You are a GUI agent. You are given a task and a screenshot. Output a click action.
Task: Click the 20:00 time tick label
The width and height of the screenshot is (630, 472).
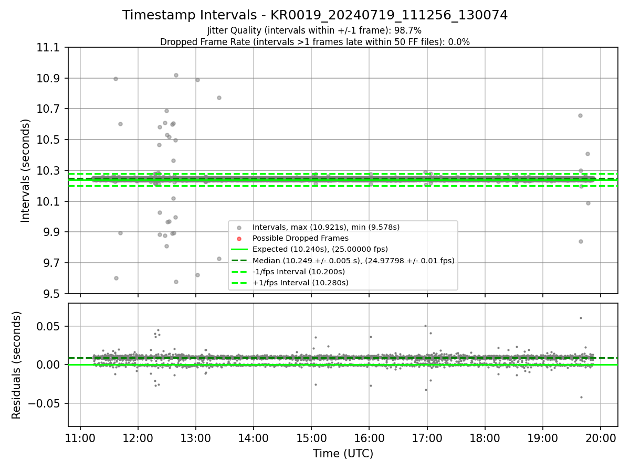click(601, 438)
